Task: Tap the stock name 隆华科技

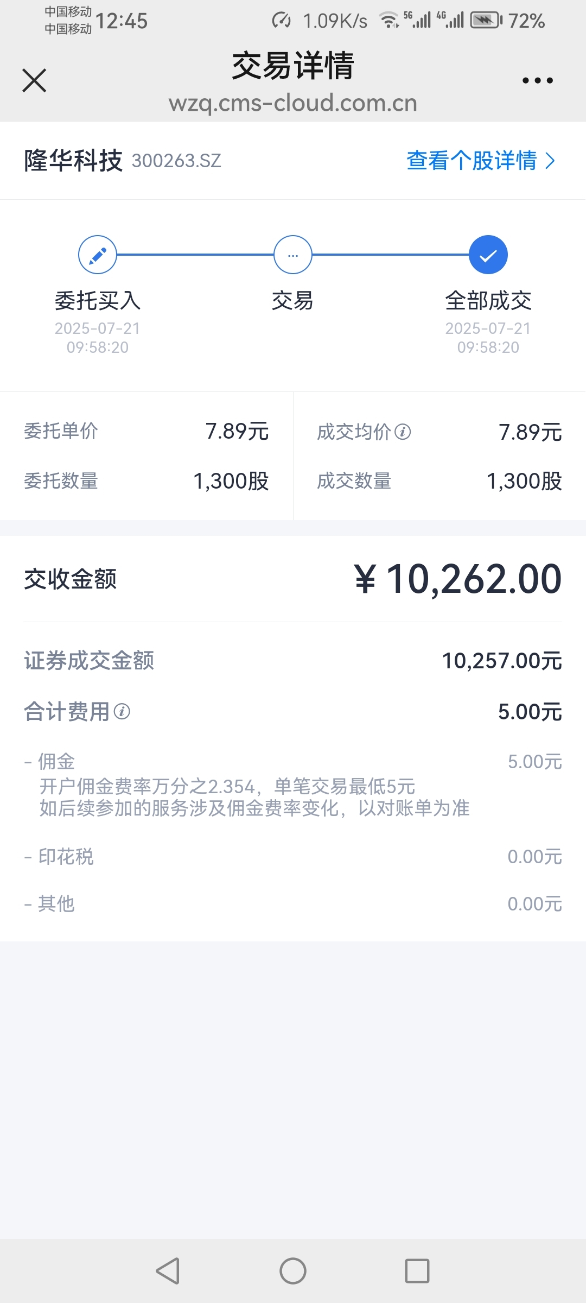Action: click(73, 161)
